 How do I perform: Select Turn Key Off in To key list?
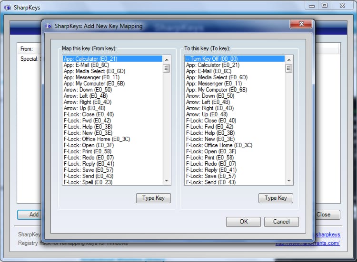pos(211,59)
